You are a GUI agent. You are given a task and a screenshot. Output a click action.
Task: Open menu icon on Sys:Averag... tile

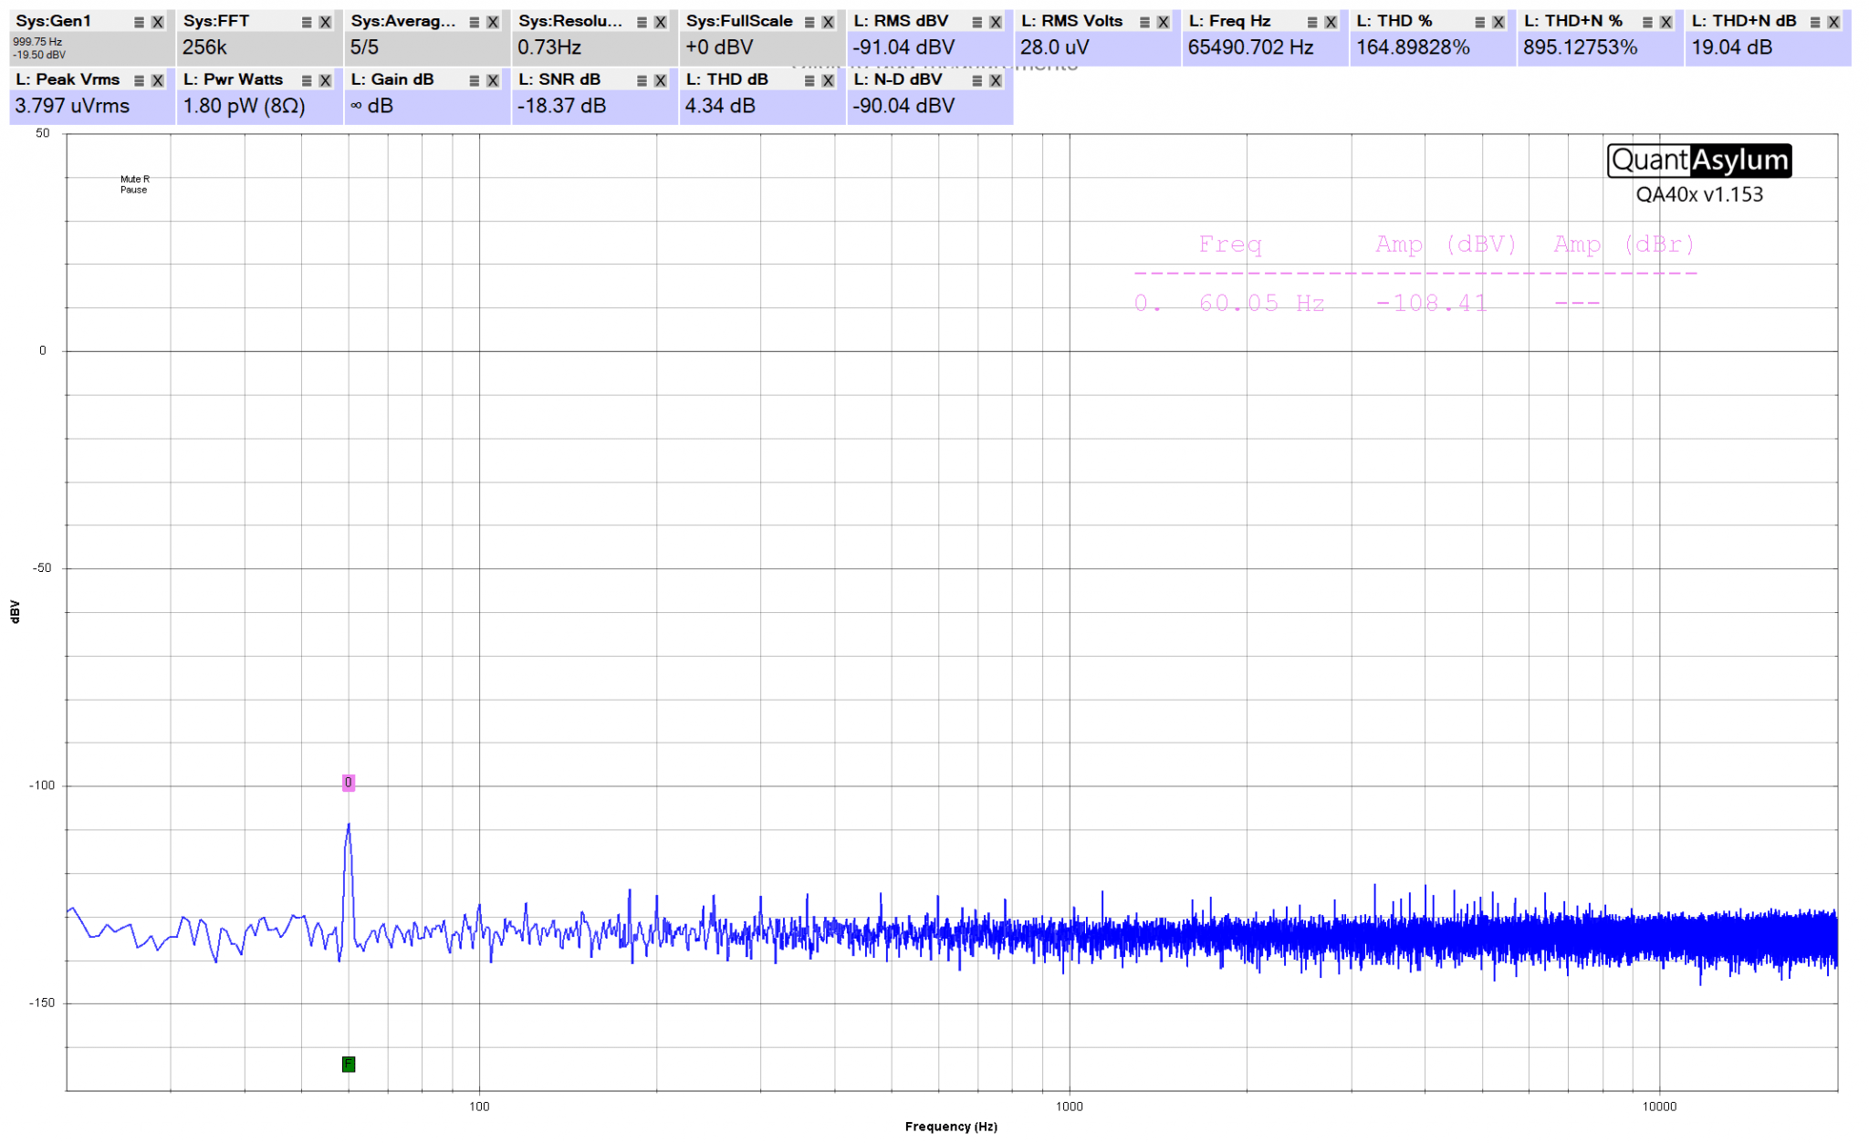click(x=475, y=22)
